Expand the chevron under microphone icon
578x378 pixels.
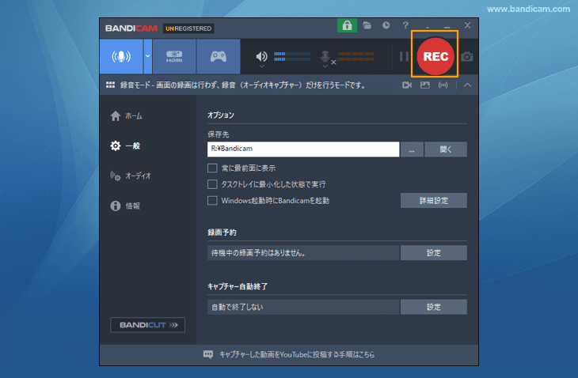coord(325,66)
